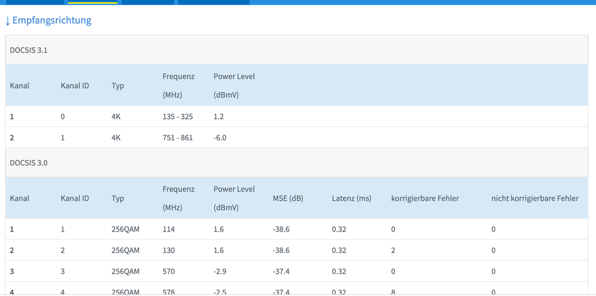The width and height of the screenshot is (596, 296).
Task: Click korrigierbare Fehler value 2
Action: (393, 251)
